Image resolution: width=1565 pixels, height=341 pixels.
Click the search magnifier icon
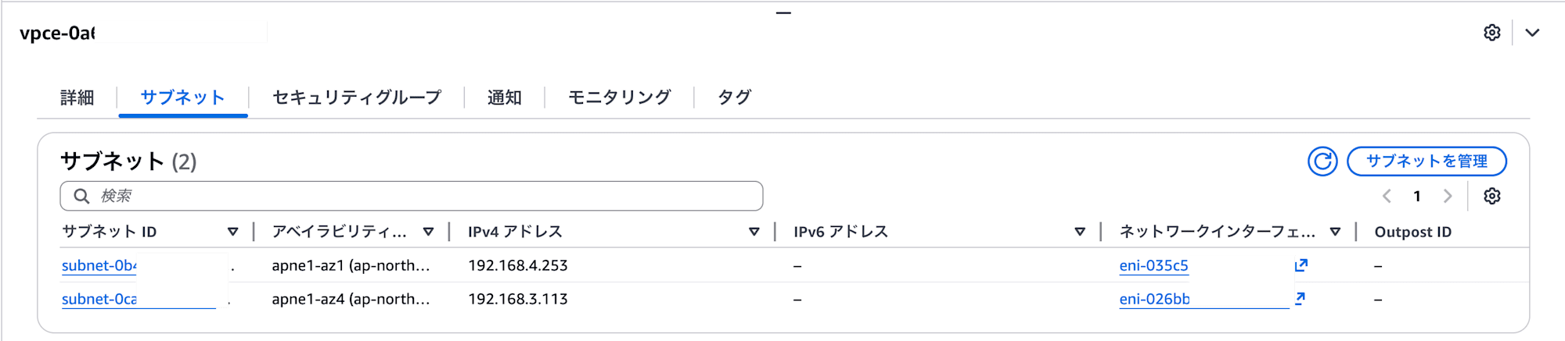click(x=81, y=196)
